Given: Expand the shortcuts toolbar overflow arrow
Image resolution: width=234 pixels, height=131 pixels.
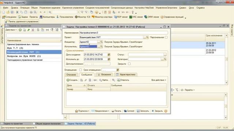Looking at the screenshot, I should (185, 18).
